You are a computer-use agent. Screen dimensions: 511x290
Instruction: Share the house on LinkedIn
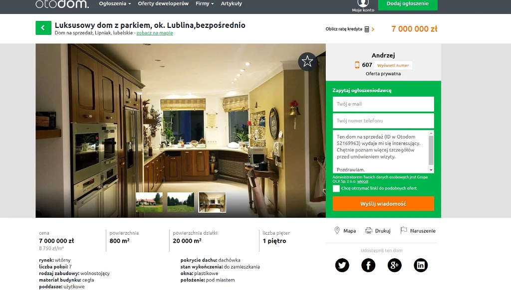pos(421,265)
